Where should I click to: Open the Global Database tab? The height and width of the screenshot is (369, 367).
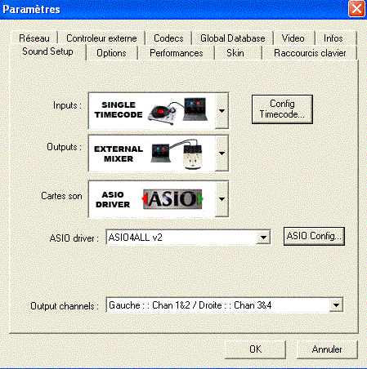tap(233, 38)
